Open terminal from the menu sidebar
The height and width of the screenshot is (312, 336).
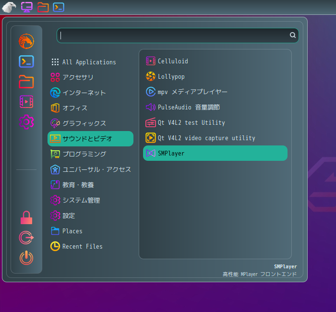[x=26, y=61]
